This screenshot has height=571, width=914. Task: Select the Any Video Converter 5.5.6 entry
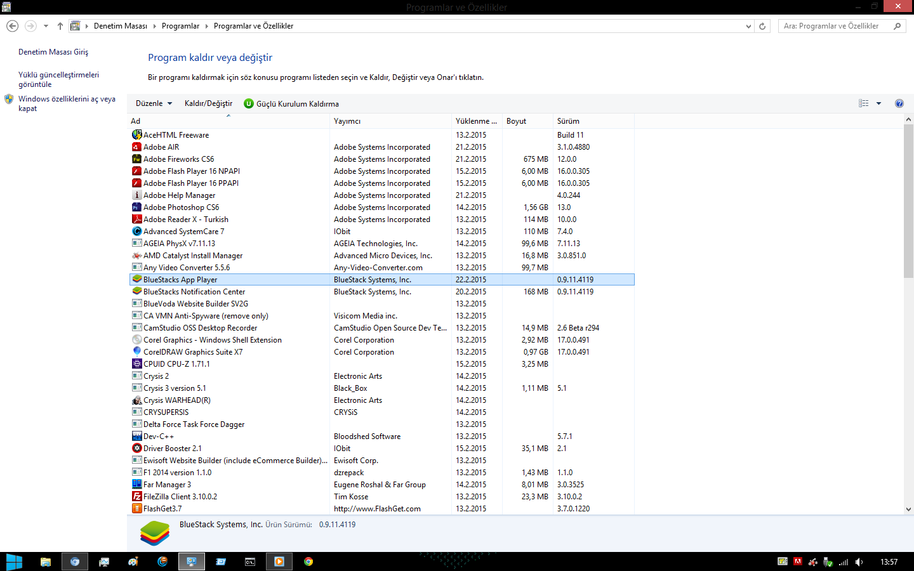(187, 268)
